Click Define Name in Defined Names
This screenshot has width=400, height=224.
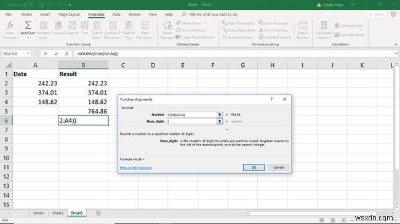pos(191,23)
